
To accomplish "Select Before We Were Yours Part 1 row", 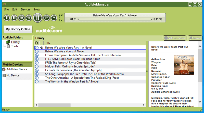I will pos(90,47).
